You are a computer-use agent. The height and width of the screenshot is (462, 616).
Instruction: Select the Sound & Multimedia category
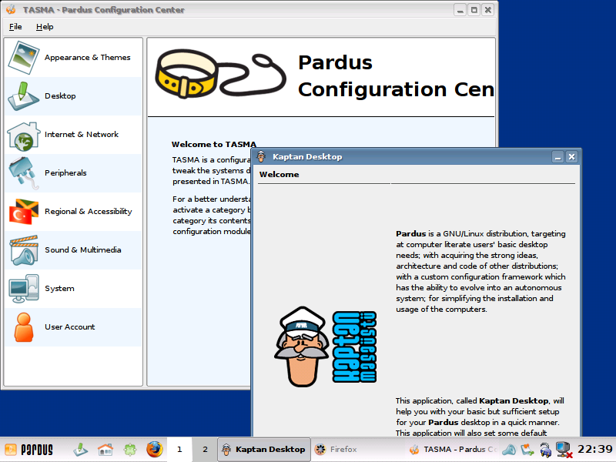point(73,250)
